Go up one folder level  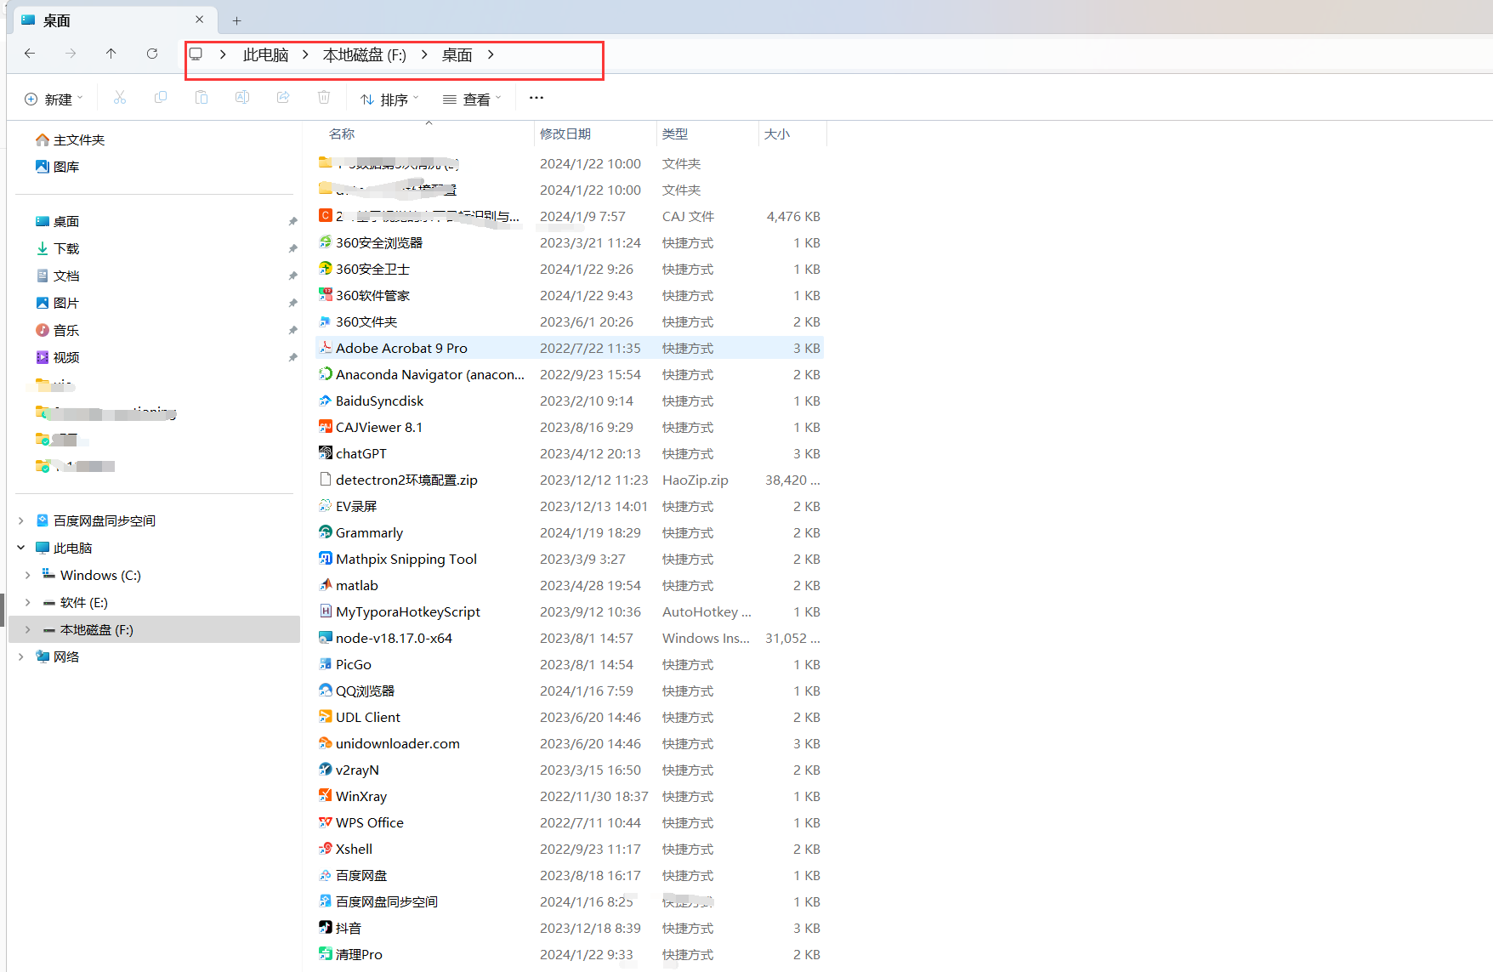pyautogui.click(x=111, y=54)
